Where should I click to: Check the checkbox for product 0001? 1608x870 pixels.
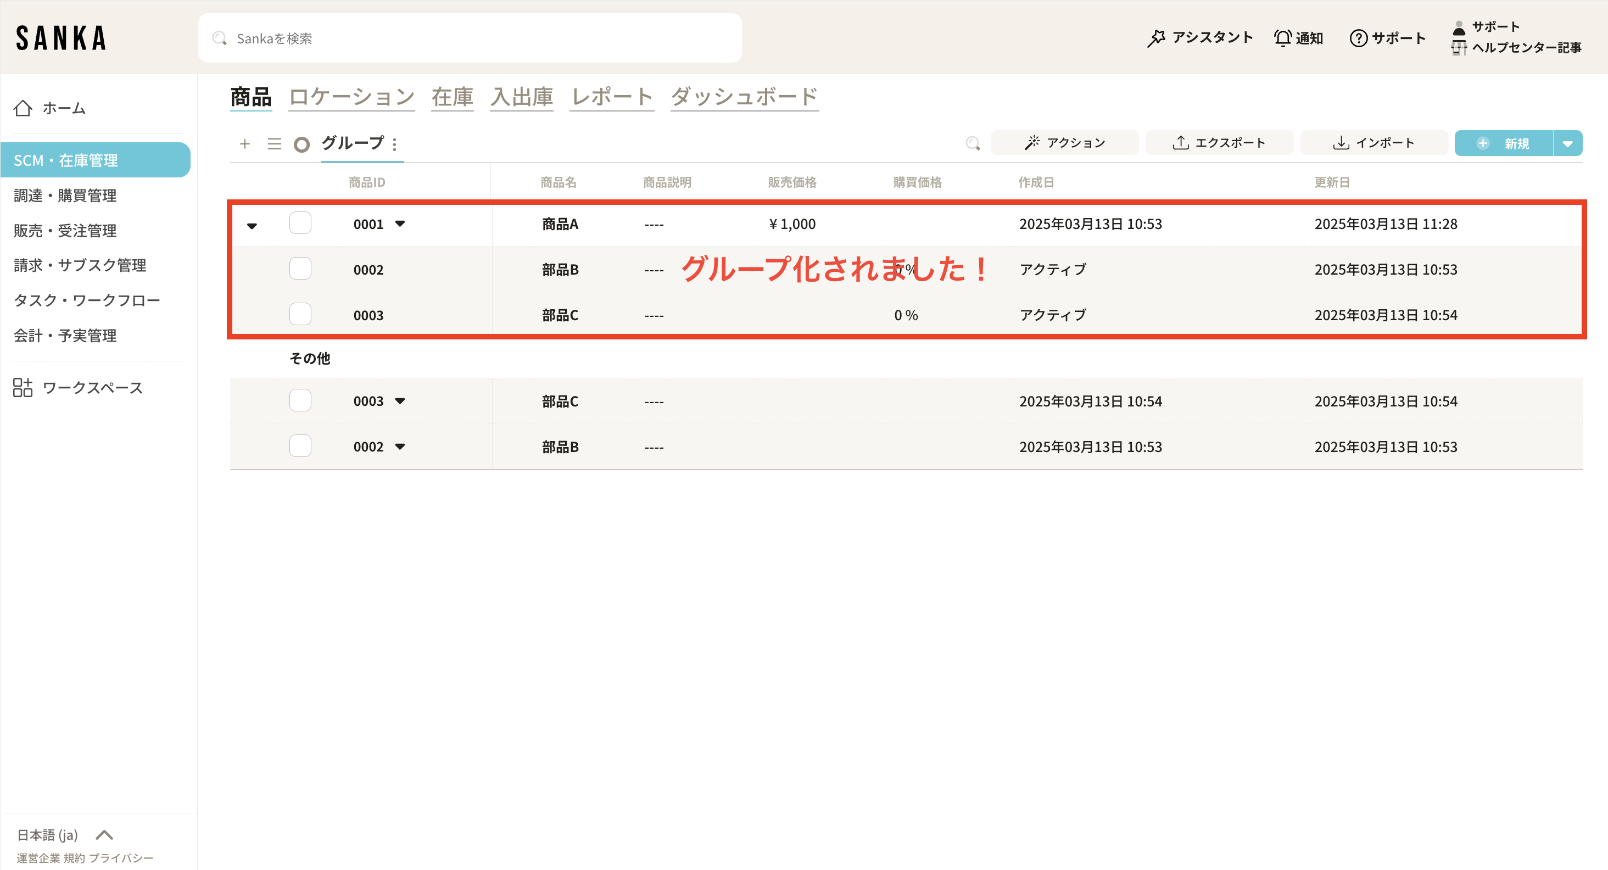click(300, 224)
